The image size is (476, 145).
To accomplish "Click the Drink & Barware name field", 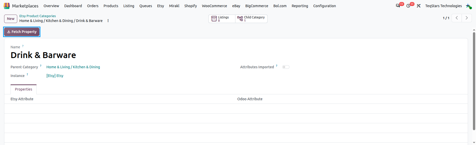I will click(x=43, y=55).
